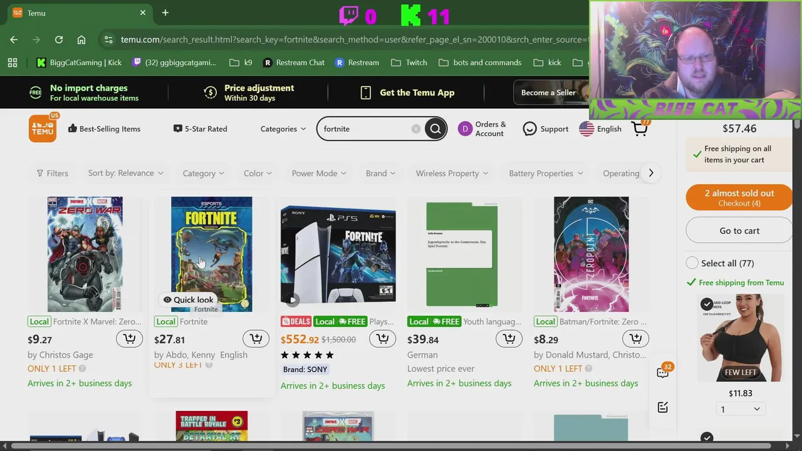
Task: Click the PS5 video play indicator
Action: click(x=292, y=299)
